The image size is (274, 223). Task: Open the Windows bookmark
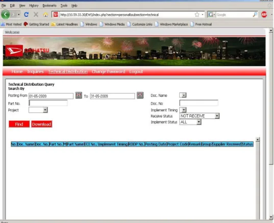coord(89,24)
